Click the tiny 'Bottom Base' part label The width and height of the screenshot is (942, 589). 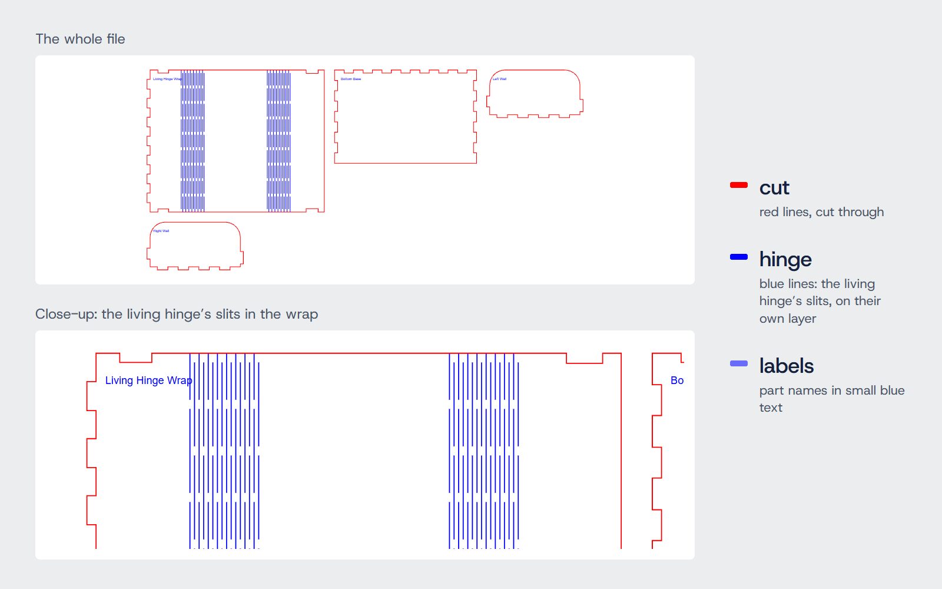[x=351, y=79]
